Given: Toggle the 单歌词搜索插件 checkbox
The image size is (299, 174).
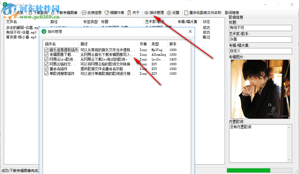Looking at the screenshot, I should 46,74.
